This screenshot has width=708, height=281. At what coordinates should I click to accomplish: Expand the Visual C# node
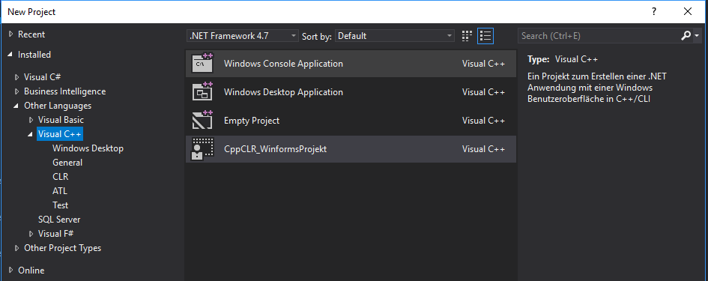17,77
